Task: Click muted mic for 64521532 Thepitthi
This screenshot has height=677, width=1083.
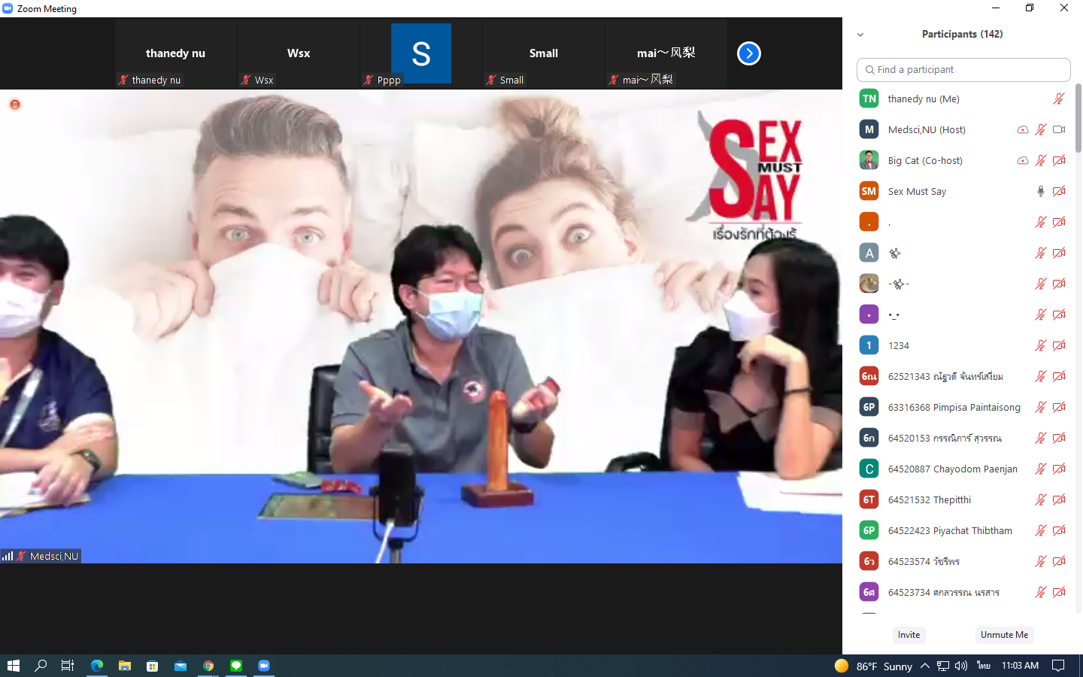Action: (x=1040, y=499)
